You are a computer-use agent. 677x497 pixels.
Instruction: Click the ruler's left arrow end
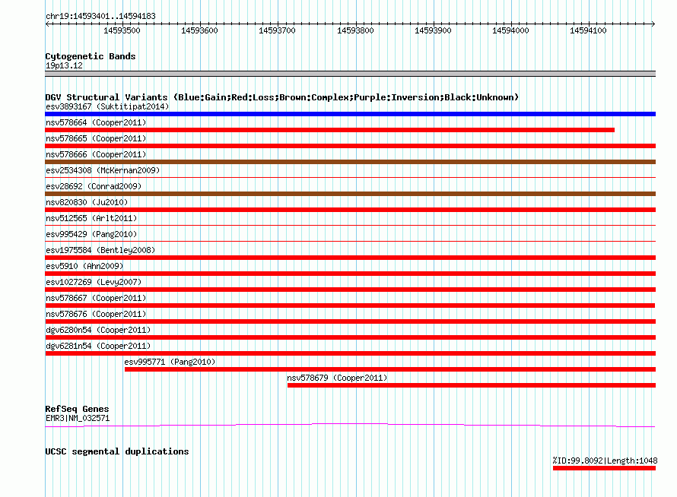coord(47,24)
